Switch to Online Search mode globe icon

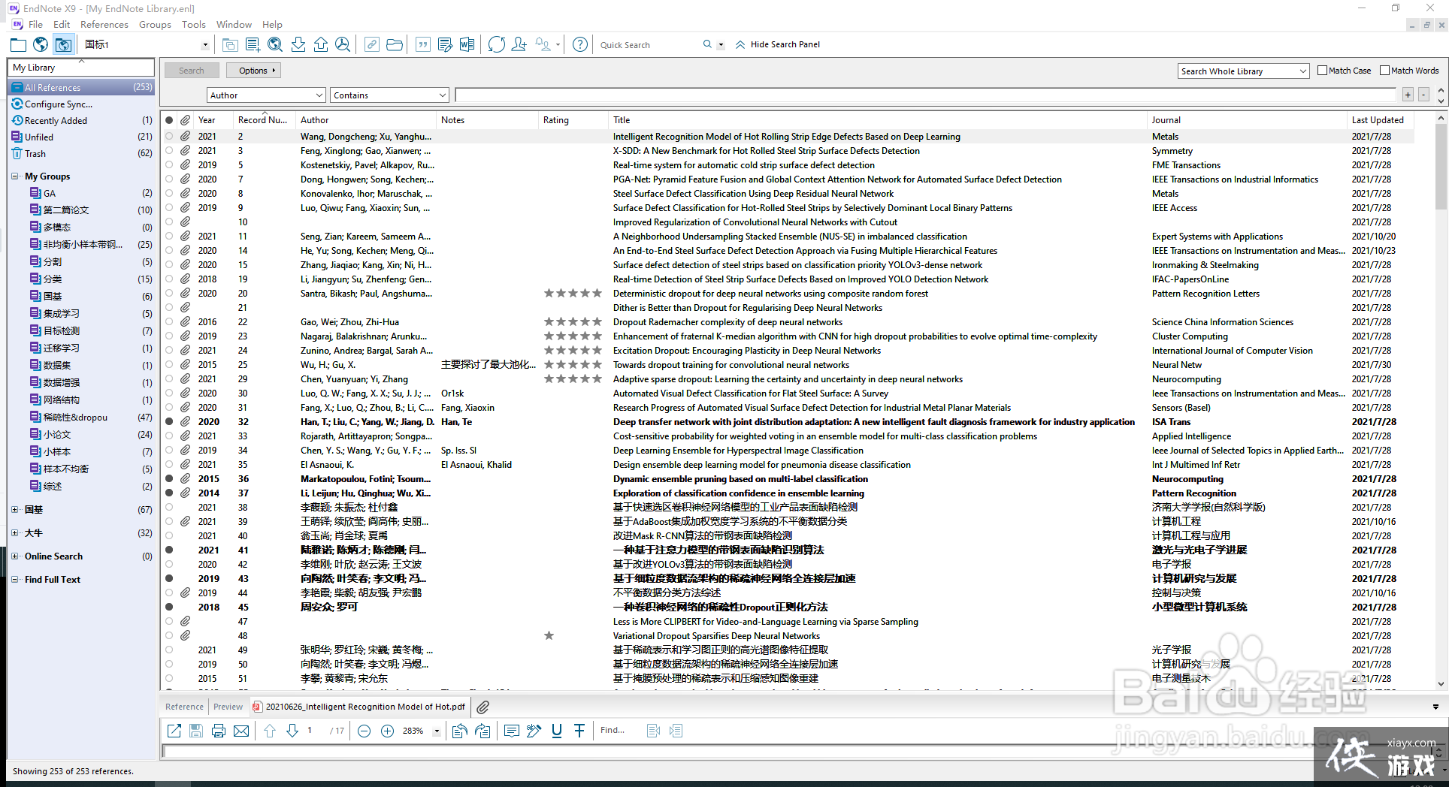point(41,45)
